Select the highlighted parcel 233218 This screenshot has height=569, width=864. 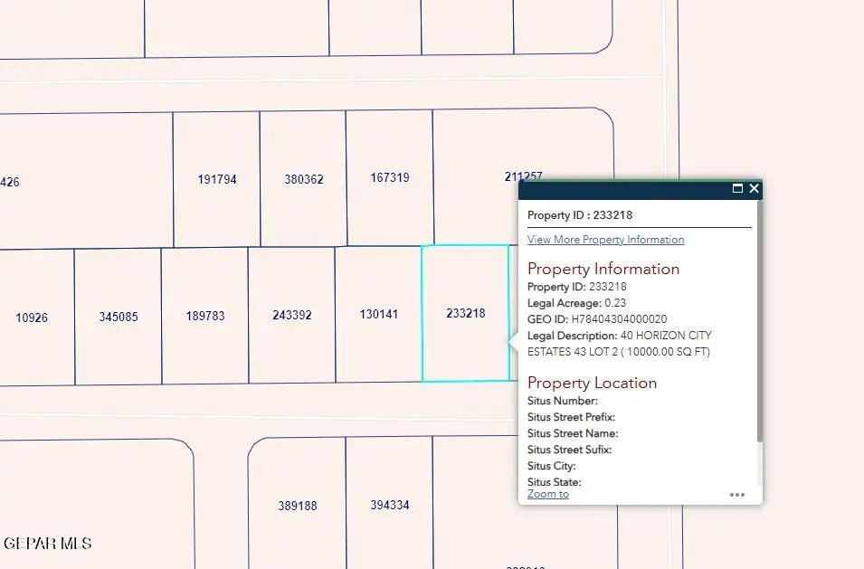(x=465, y=314)
